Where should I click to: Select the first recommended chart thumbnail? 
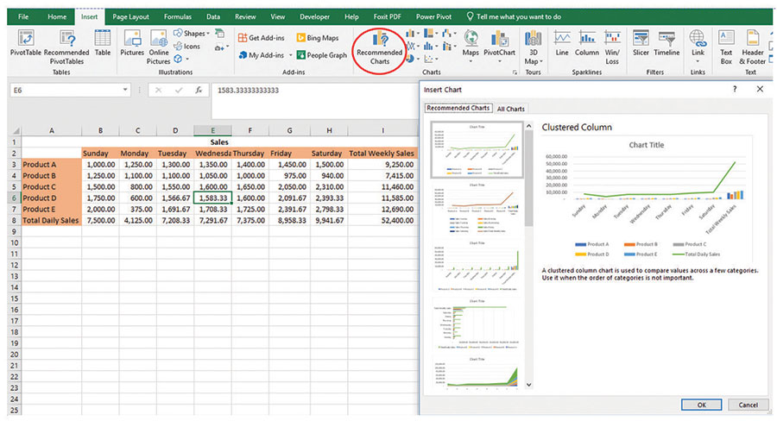point(477,149)
